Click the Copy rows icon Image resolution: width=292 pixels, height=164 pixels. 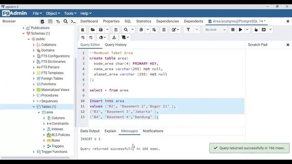click(x=141, y=30)
